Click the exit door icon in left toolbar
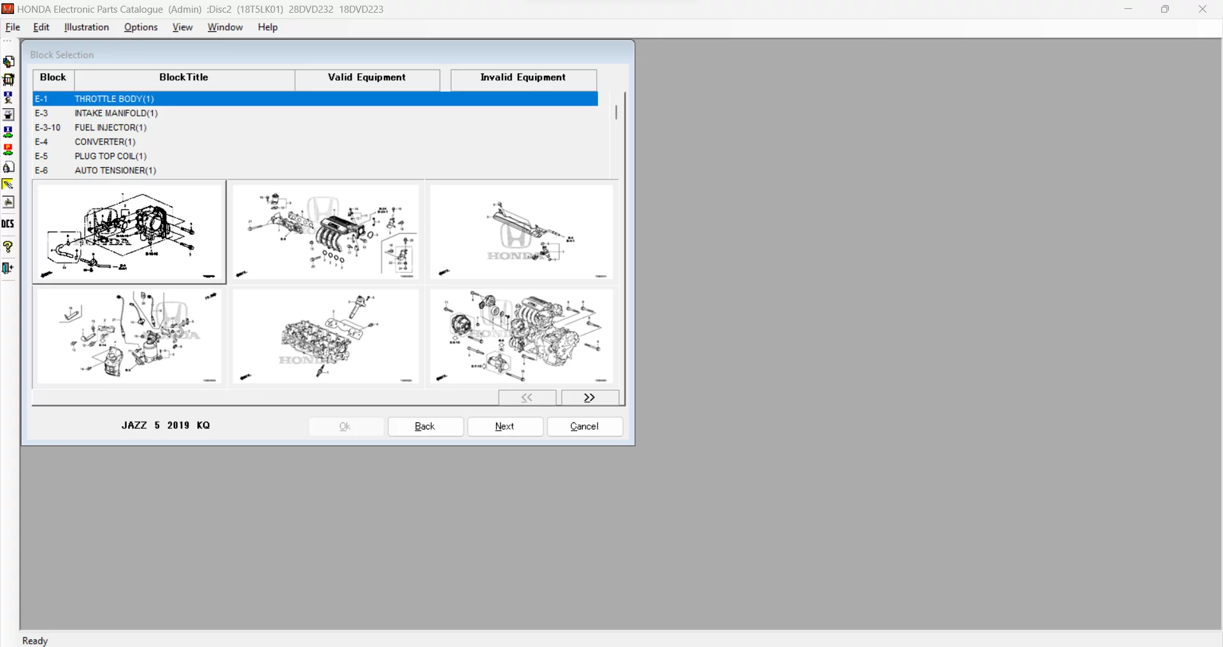The image size is (1223, 647). [x=8, y=268]
